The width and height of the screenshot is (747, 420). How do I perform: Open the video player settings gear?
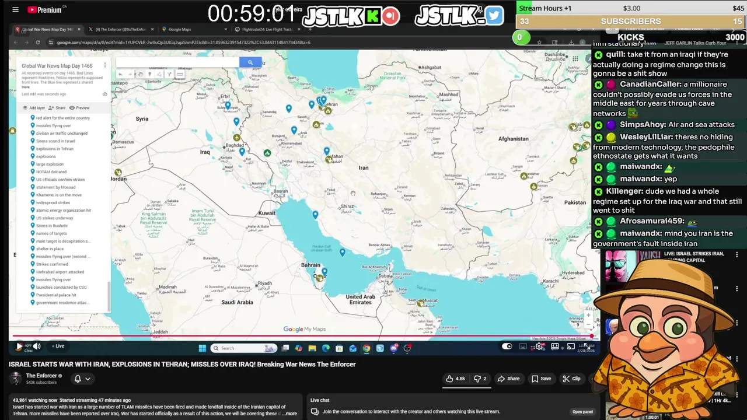coord(539,346)
